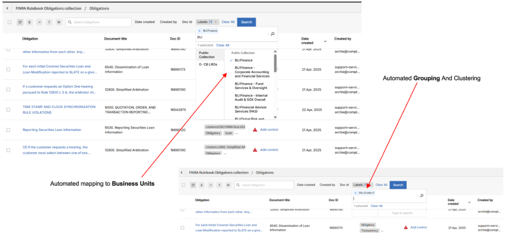Click the down arrow of the label list scrollbar
This screenshot has width=505, height=236.
(275, 117)
